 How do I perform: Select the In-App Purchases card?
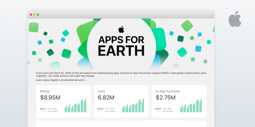coord(179,101)
